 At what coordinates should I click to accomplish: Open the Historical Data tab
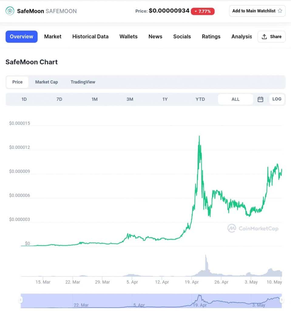tap(90, 36)
